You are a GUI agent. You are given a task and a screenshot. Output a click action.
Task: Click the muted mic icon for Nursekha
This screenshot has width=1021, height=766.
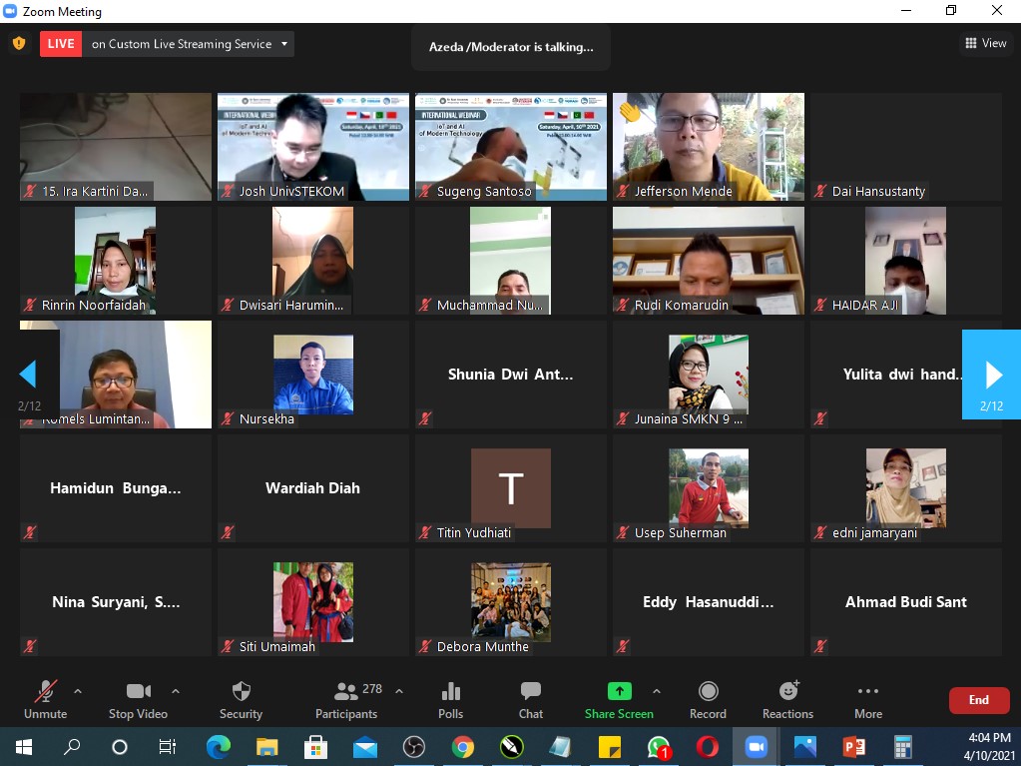coord(228,418)
